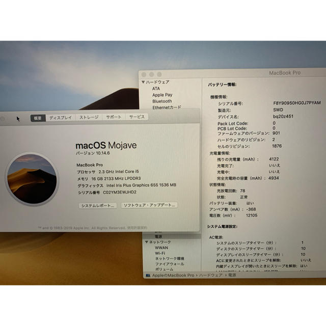Click device name bq20z451

click(283, 117)
